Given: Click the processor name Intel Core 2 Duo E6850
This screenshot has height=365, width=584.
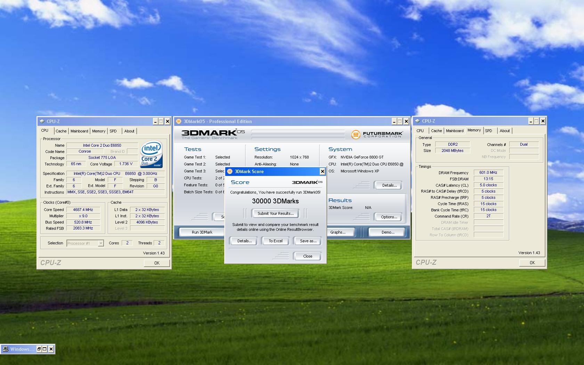Looking at the screenshot, I should (102, 145).
